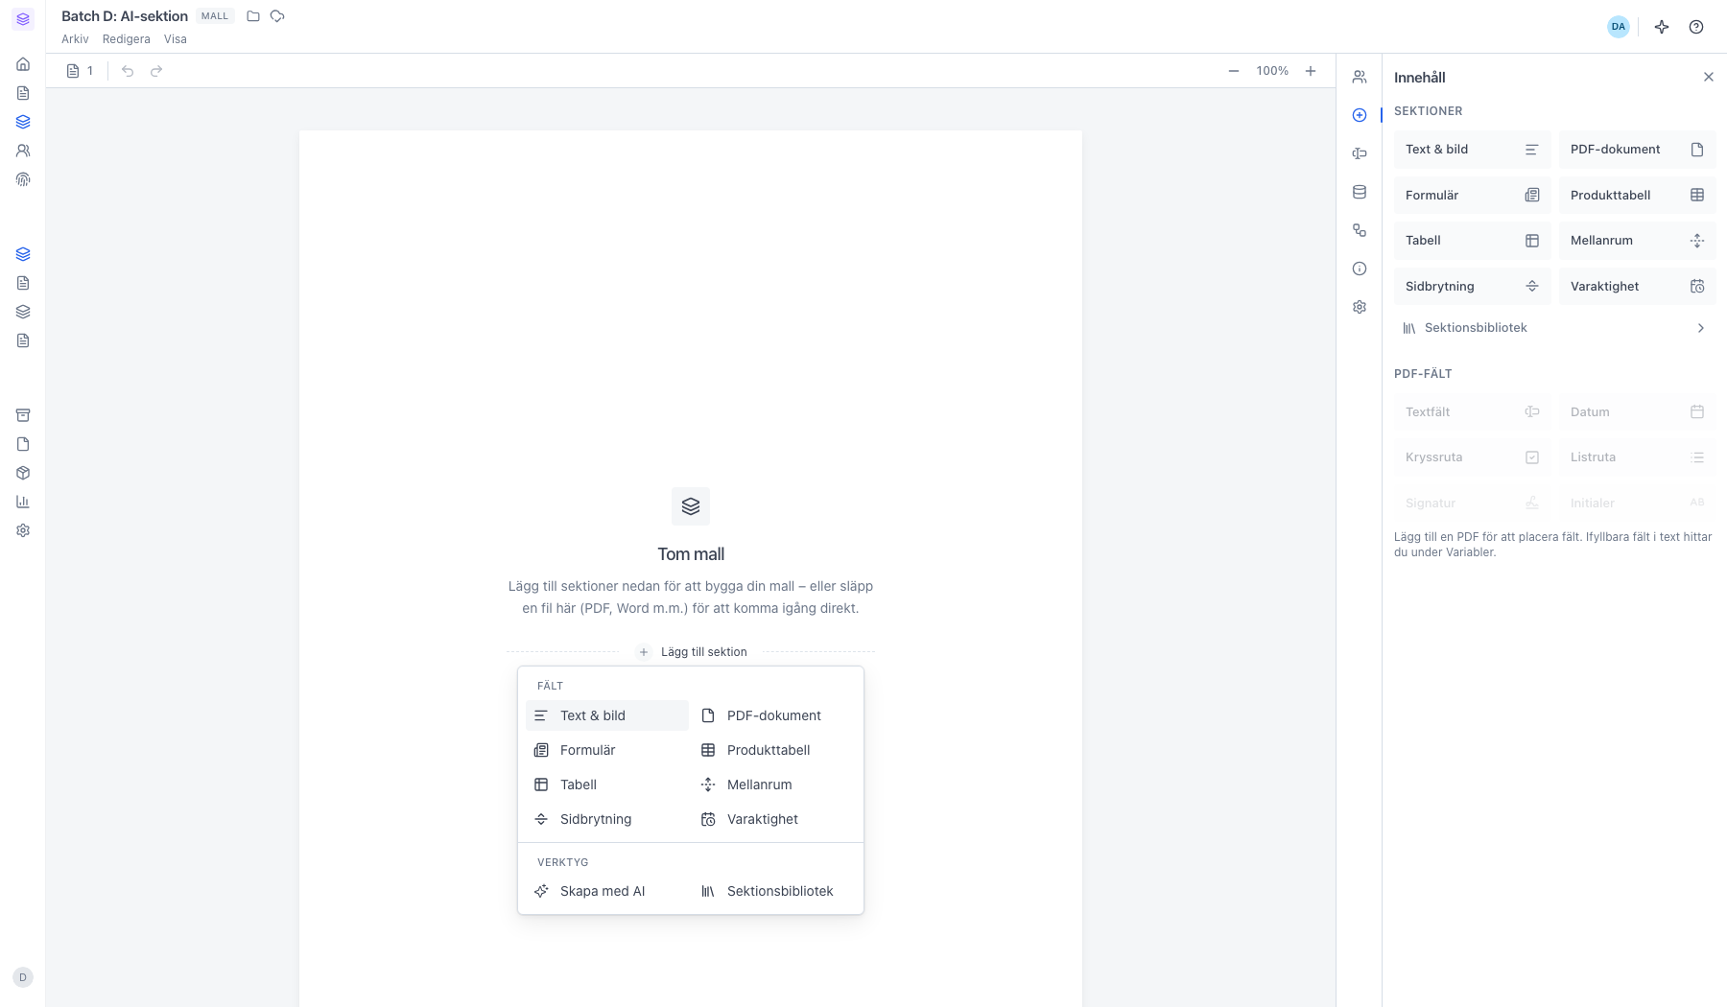This screenshot has height=1007, width=1727.
Task: Click the redo arrow in the toolbar
Action: coord(156,71)
